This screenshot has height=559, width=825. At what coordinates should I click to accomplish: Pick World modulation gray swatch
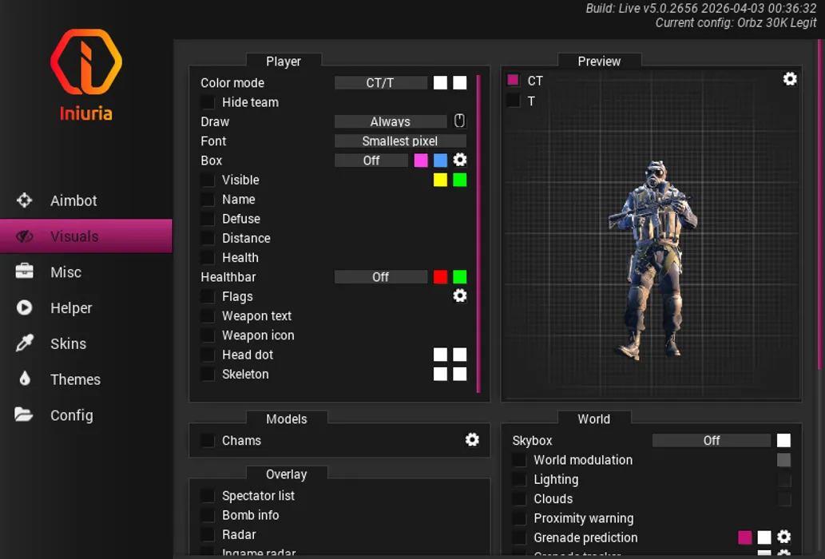click(784, 460)
